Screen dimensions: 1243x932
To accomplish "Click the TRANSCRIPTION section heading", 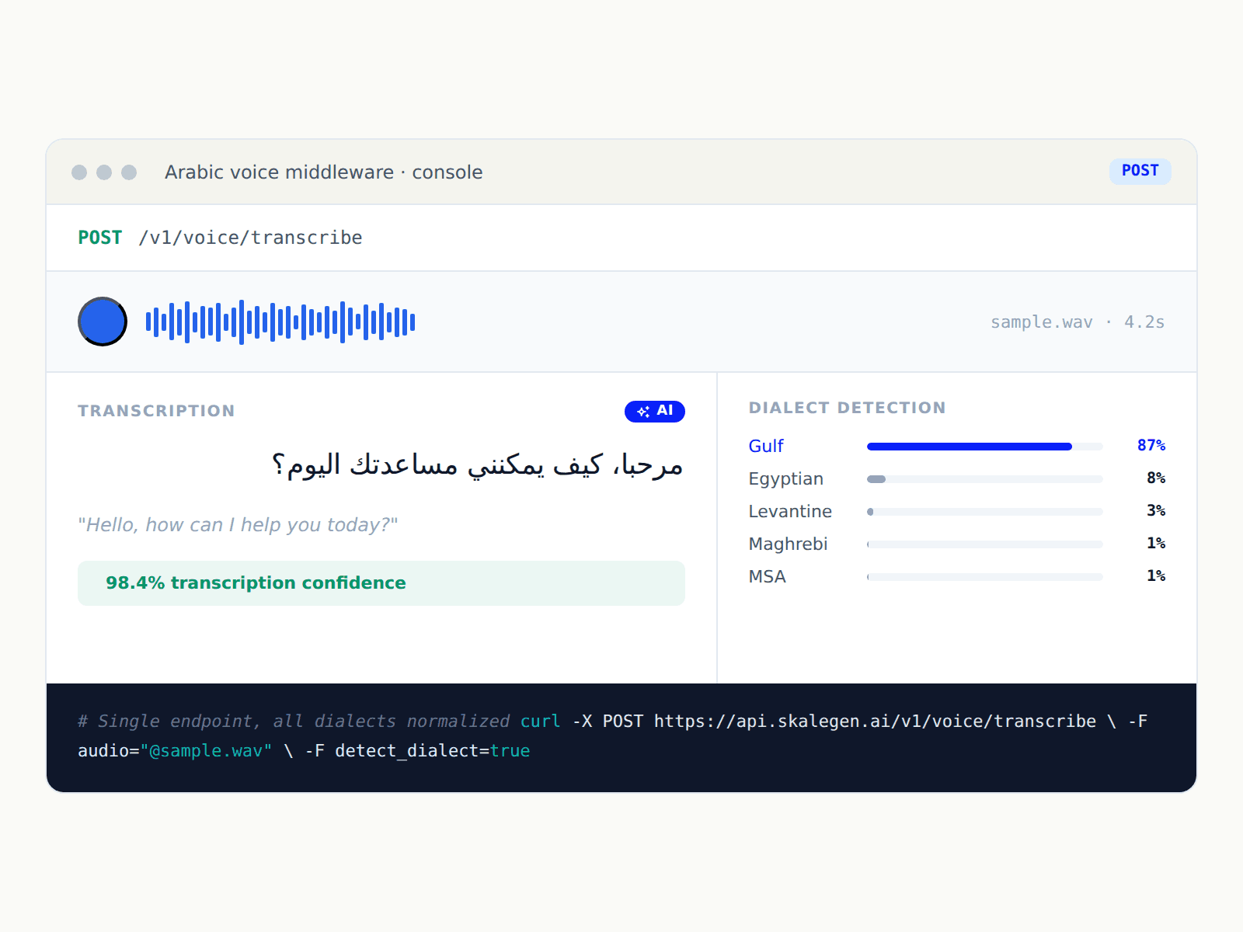I will coord(156,411).
